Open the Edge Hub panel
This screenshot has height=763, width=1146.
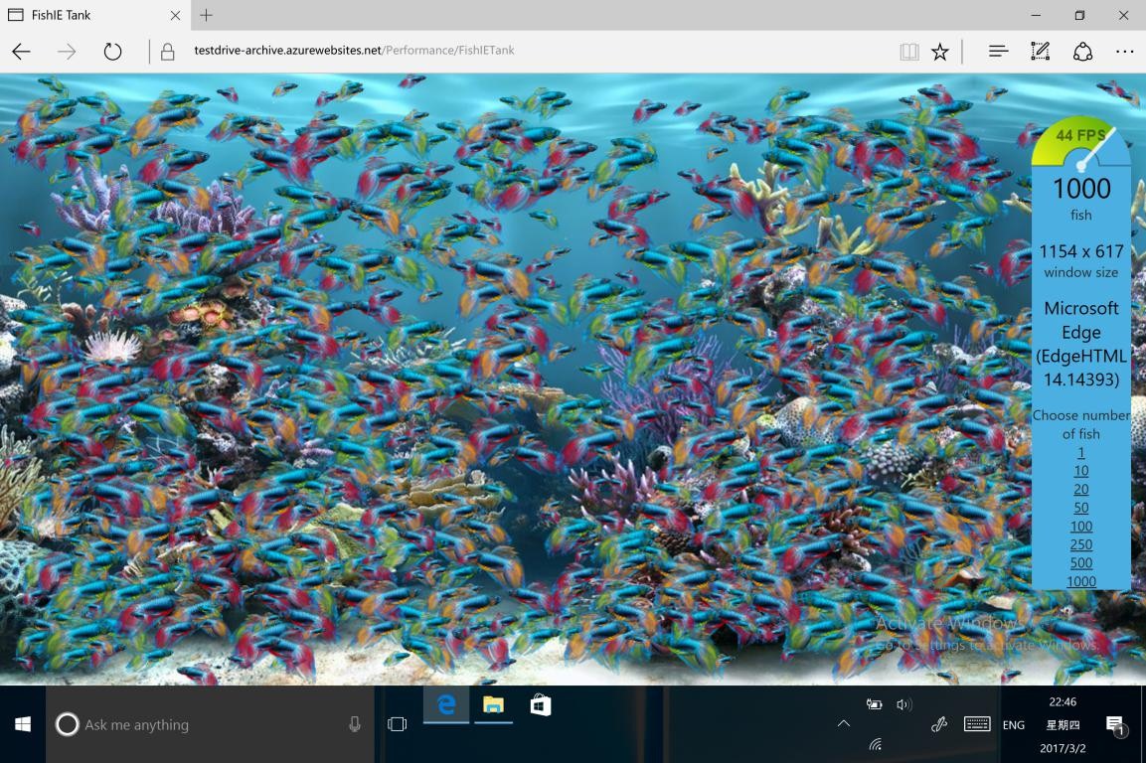998,51
